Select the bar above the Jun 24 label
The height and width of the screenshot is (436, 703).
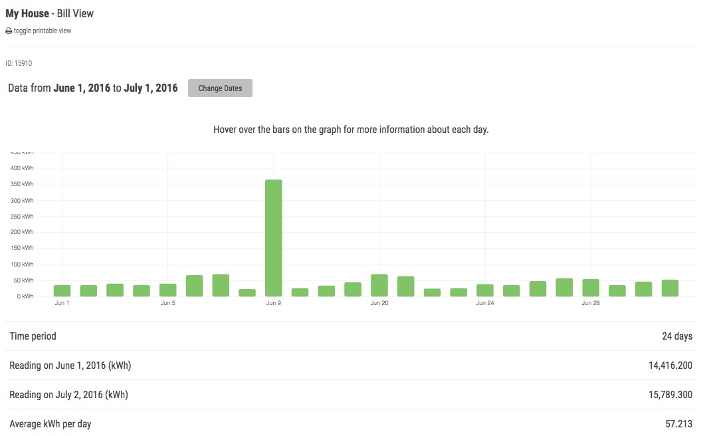485,290
